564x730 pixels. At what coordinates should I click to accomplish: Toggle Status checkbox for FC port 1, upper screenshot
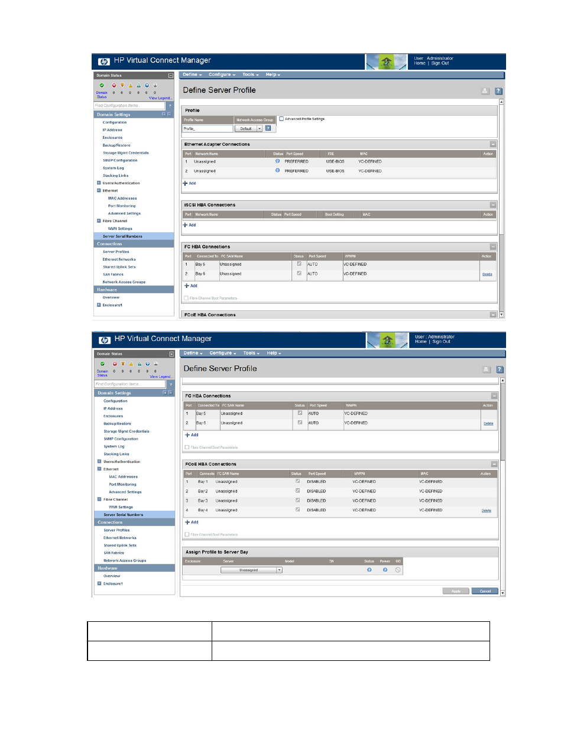tap(299, 264)
